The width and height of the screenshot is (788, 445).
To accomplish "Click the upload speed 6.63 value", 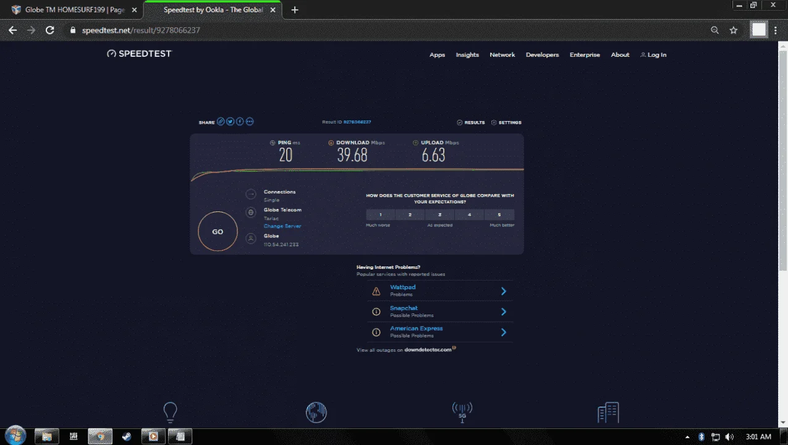I will click(433, 155).
